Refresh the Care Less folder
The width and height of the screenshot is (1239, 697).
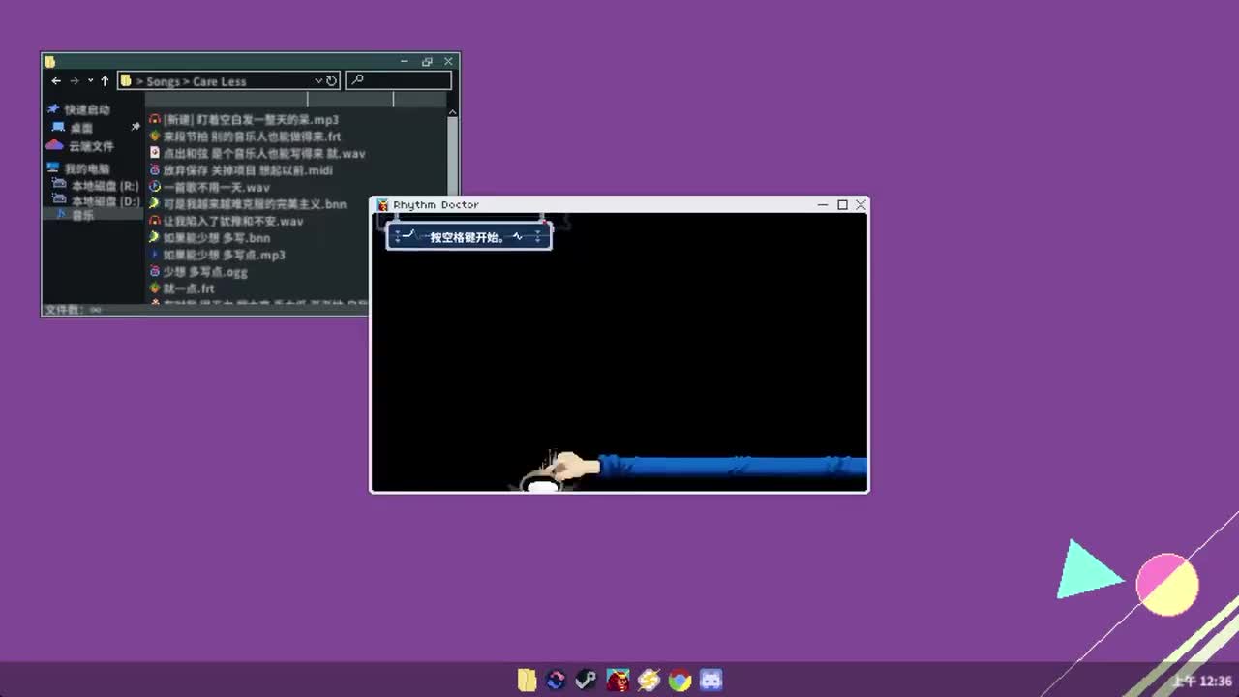pyautogui.click(x=331, y=81)
